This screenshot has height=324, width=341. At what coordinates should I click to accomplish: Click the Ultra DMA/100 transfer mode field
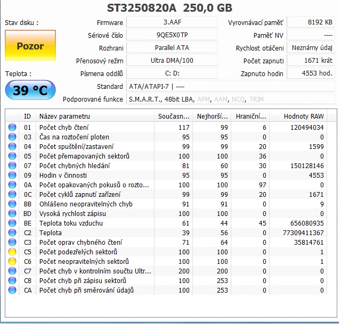pos(172,60)
